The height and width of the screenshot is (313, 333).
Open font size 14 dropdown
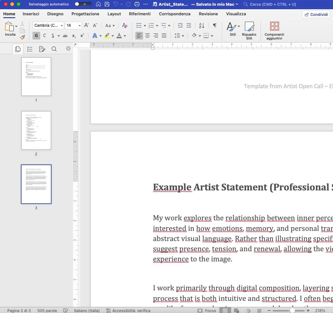[x=79, y=25]
